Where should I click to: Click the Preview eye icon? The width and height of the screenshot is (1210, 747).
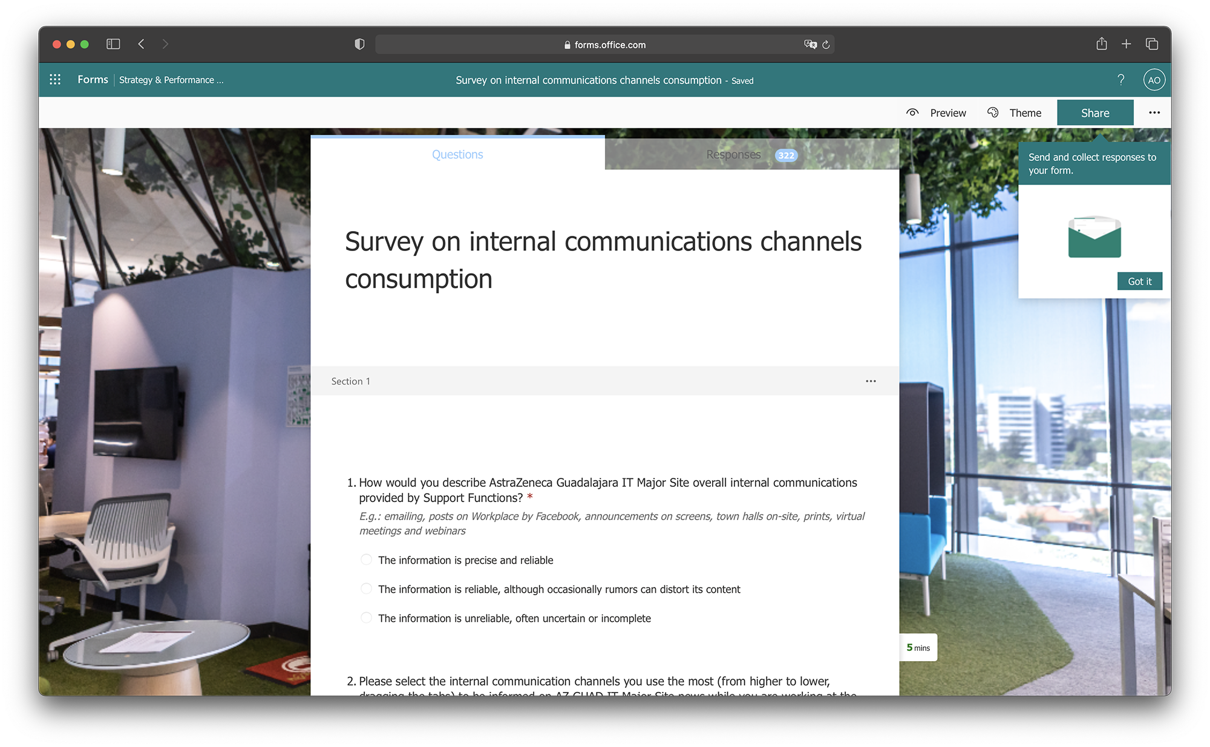point(912,113)
